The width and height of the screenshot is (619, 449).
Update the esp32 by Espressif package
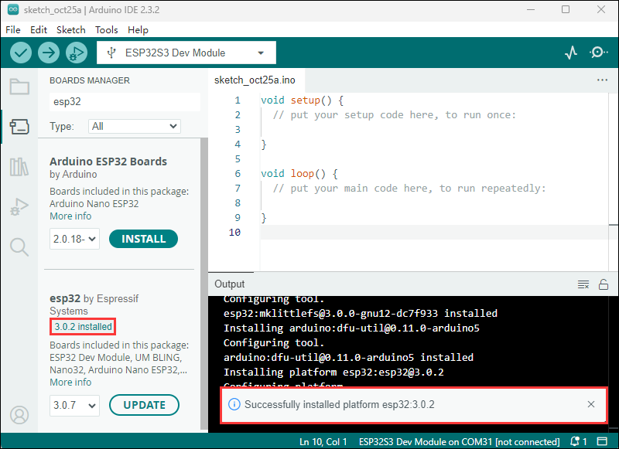click(x=144, y=405)
